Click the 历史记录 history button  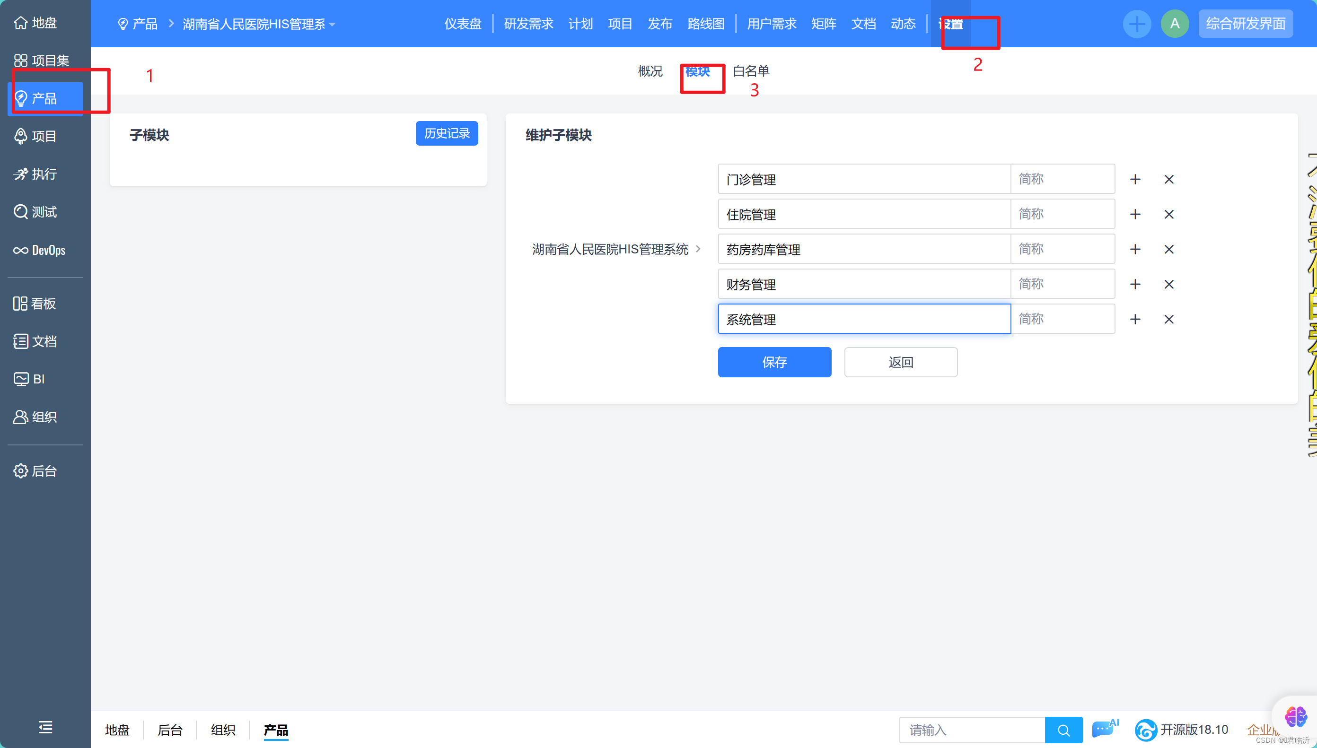click(447, 133)
